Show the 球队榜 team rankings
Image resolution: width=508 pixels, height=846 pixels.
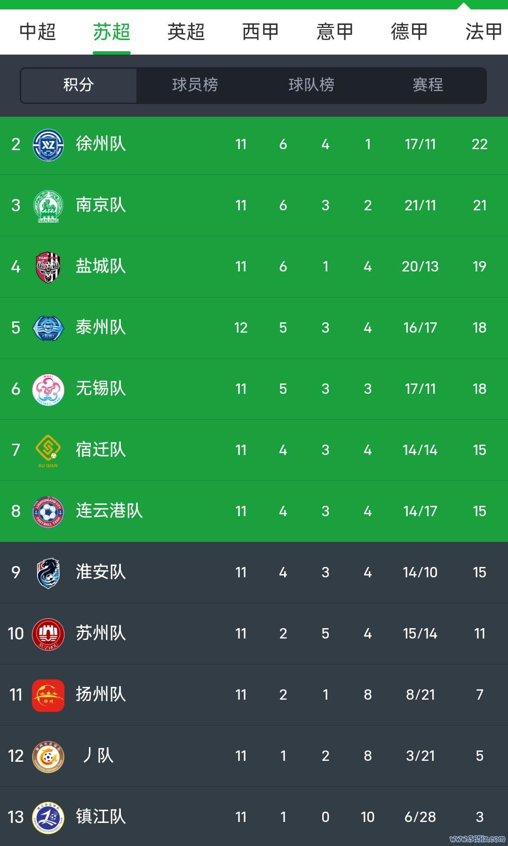coord(311,85)
